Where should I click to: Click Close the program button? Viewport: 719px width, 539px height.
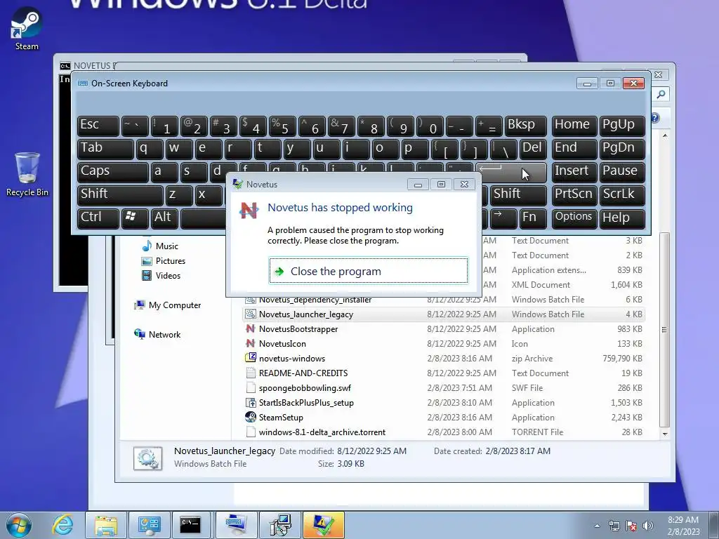point(369,271)
